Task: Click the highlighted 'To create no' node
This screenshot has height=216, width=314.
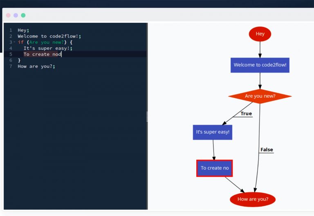Action: pos(214,168)
